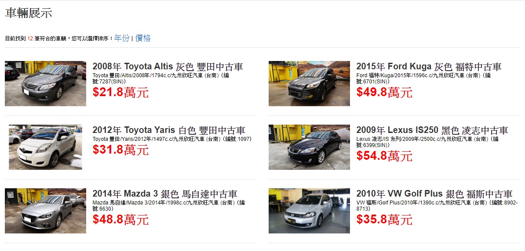The image size is (525, 251).
Task: Click the $35.8萬元 price
Action: [384, 219]
